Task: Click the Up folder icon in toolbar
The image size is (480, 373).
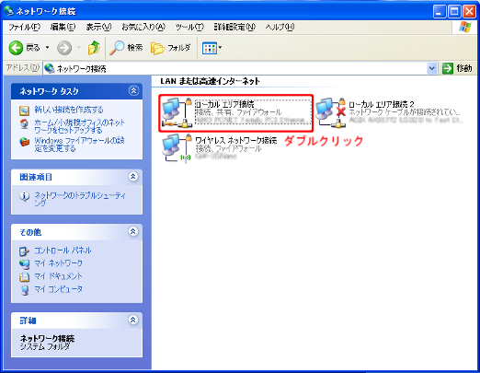Action: pyautogui.click(x=94, y=48)
